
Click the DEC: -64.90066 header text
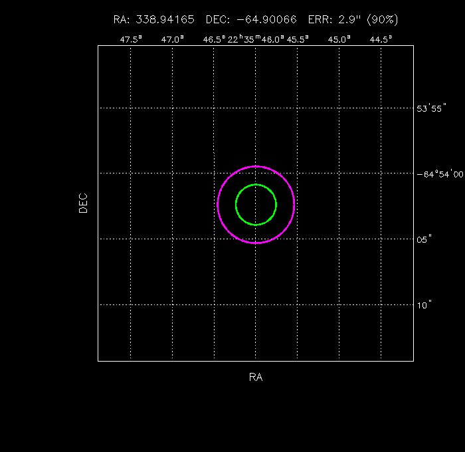[251, 20]
